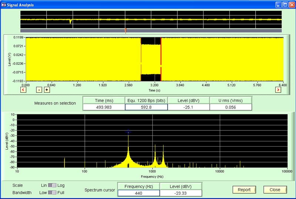Click the Full label next to Bandwidth switch
This screenshot has width=296, height=199.
[61, 193]
